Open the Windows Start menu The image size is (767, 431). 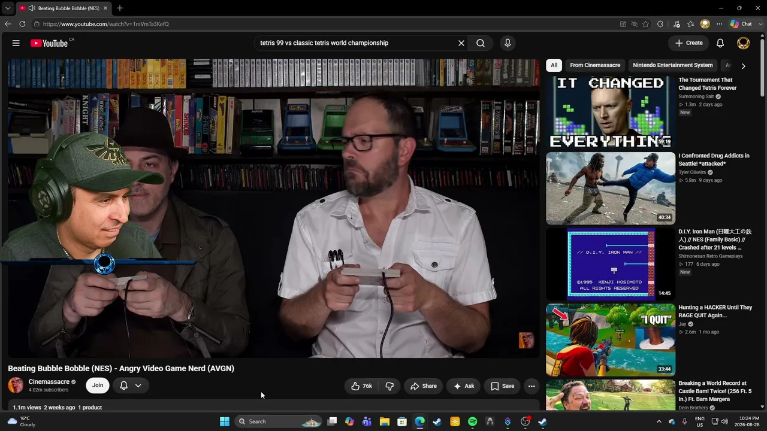[x=225, y=421]
